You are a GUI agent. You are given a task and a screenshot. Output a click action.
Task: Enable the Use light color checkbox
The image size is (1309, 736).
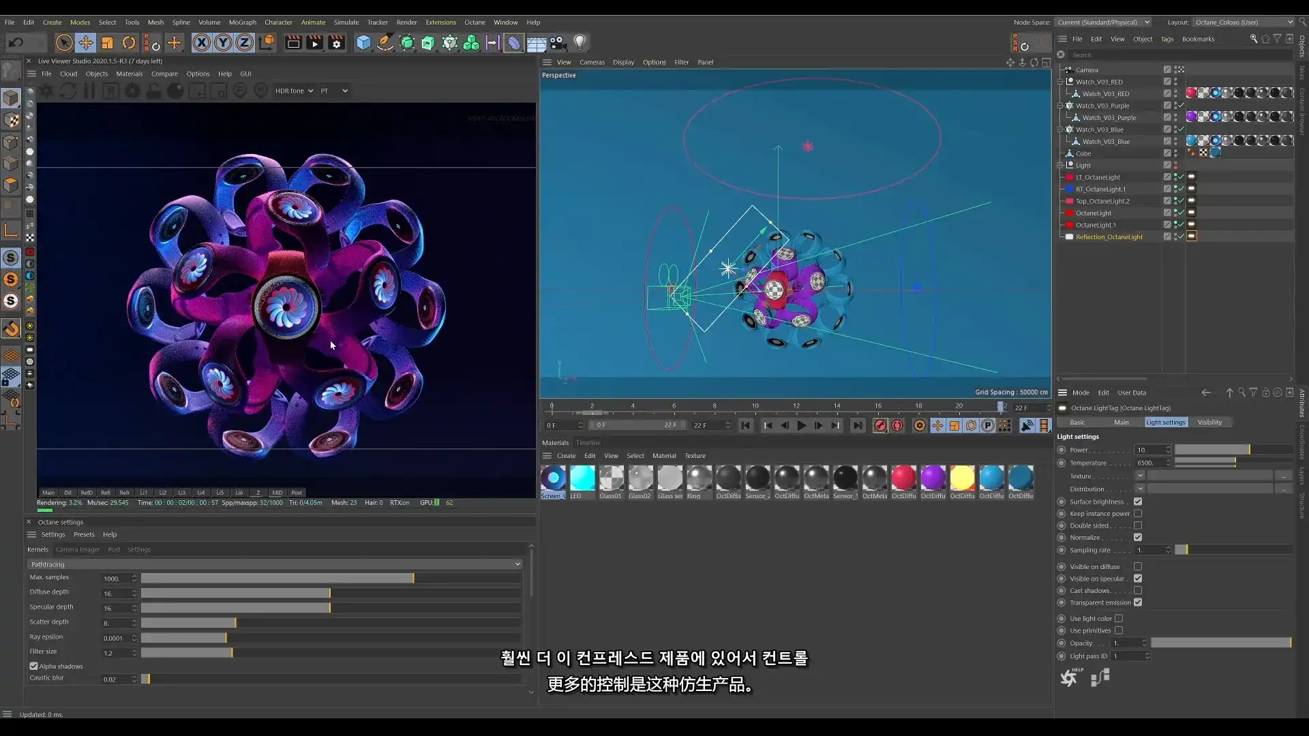(1120, 619)
